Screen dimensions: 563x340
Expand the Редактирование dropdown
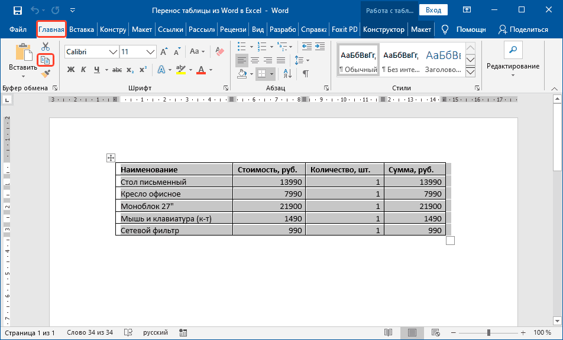pos(513,66)
